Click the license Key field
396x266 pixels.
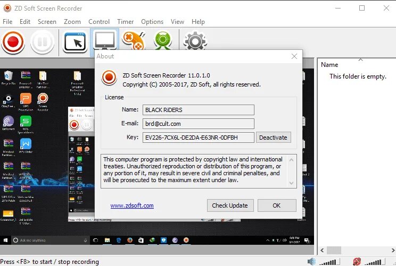(x=198, y=138)
